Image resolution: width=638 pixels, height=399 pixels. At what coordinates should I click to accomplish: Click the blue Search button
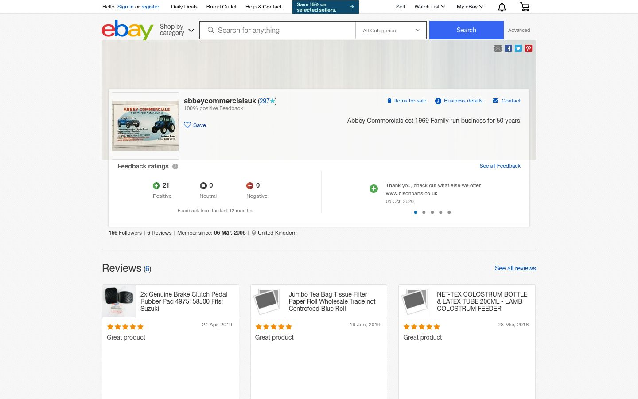pos(467,30)
